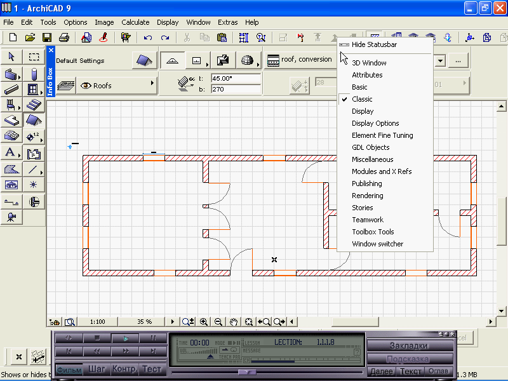Image resolution: width=508 pixels, height=381 pixels.
Task: Click the Тест mode button
Action: click(x=152, y=370)
